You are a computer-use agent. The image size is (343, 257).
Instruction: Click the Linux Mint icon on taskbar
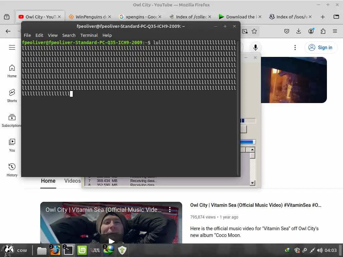click(82, 250)
